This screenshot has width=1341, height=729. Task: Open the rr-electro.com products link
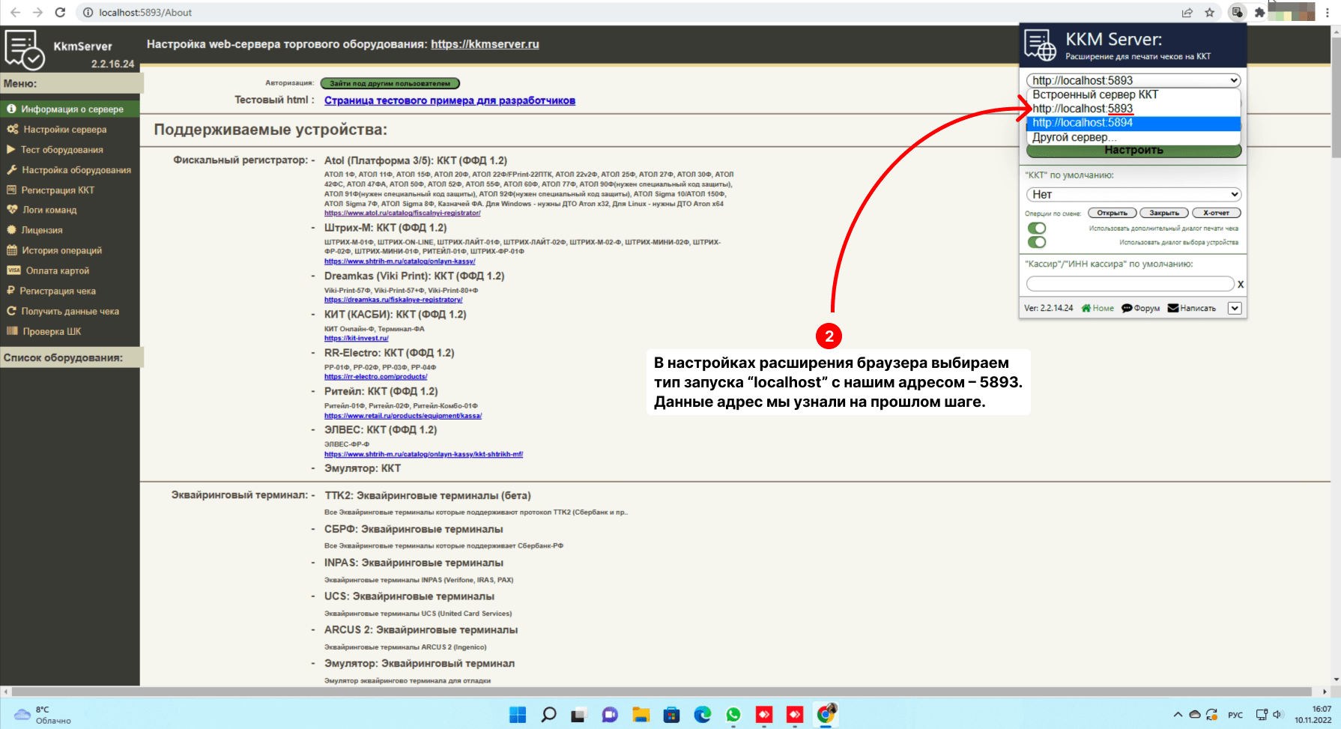click(375, 376)
